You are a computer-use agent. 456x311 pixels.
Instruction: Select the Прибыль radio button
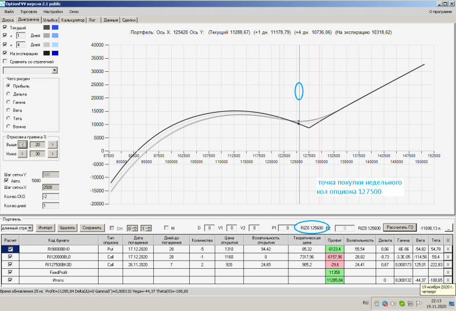[9, 86]
